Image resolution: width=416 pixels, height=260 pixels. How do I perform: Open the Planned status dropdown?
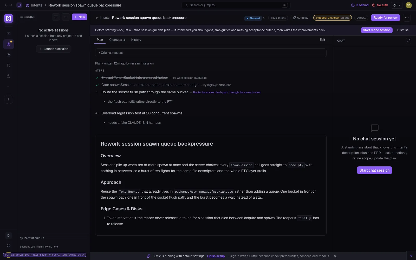(x=255, y=18)
